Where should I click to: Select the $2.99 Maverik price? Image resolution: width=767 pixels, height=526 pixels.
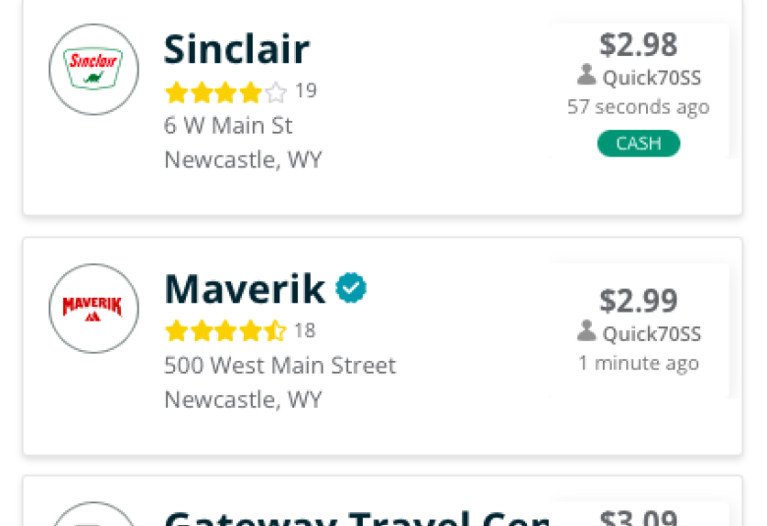point(638,301)
